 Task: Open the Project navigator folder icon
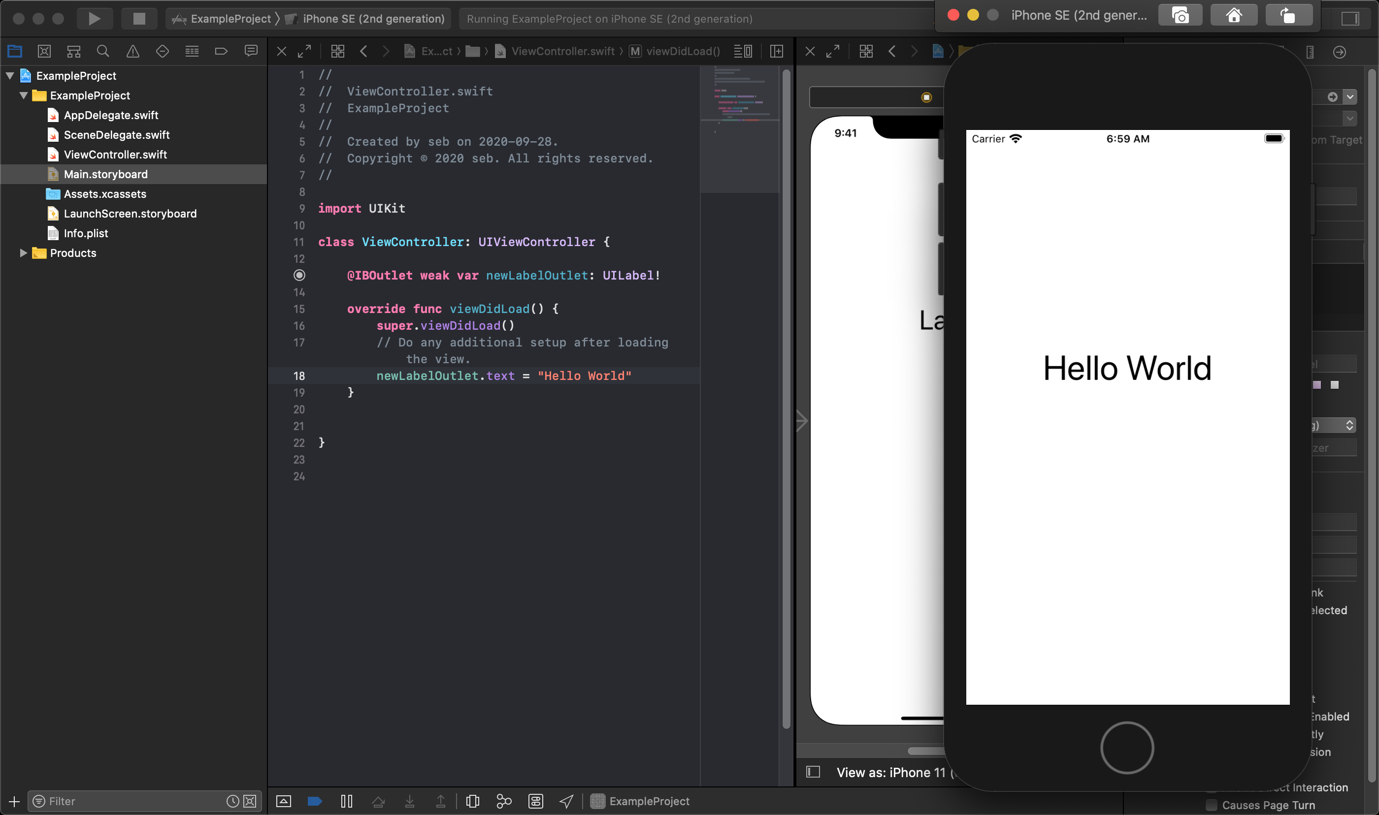click(x=15, y=51)
